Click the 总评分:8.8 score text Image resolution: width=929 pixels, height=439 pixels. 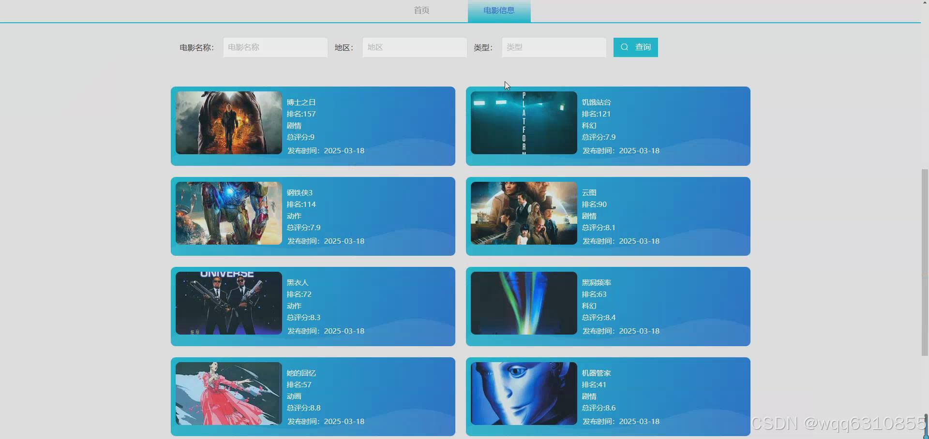point(303,408)
